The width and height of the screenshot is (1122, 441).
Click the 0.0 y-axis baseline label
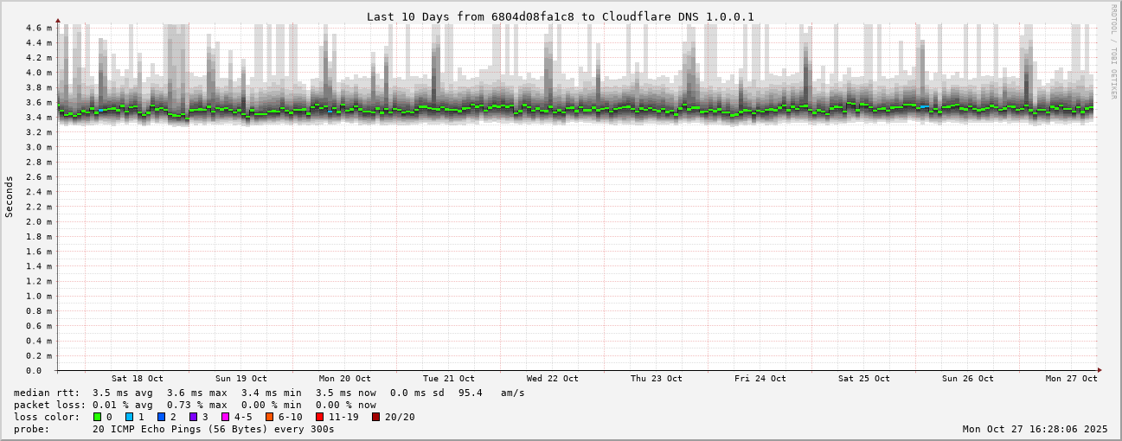tap(33, 371)
